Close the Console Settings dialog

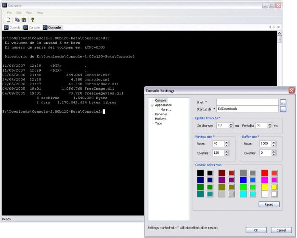pos(292,91)
